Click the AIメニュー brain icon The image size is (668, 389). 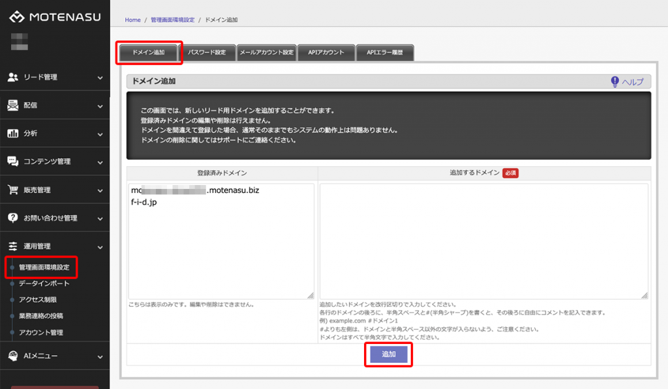[x=12, y=356]
